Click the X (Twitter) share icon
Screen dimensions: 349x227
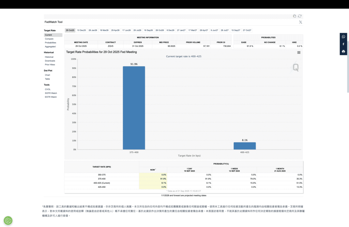(x=300, y=22)
